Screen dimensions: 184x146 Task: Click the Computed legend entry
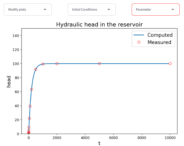point(153,35)
